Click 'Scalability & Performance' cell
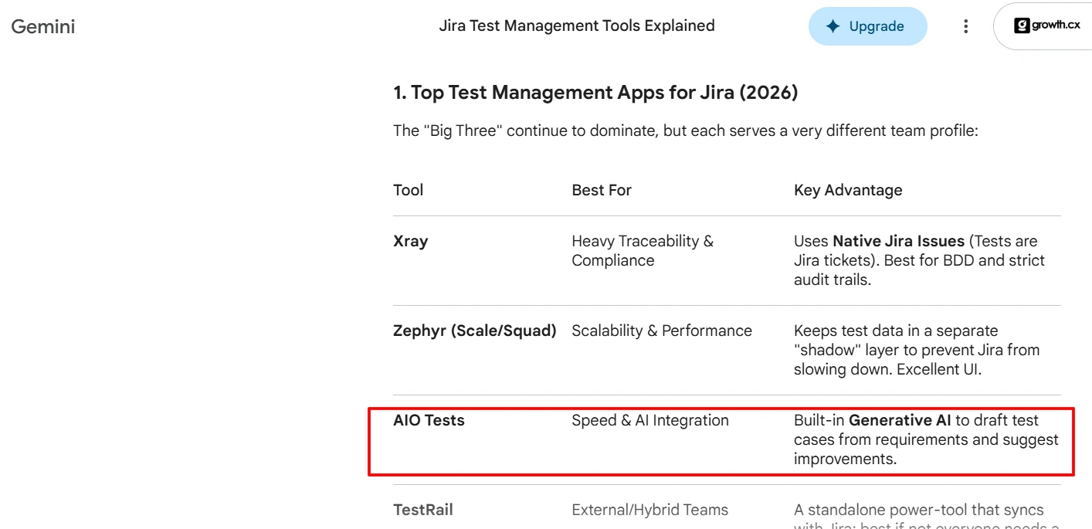Image resolution: width=1092 pixels, height=529 pixels. coord(662,331)
